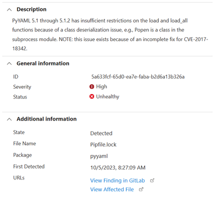The width and height of the screenshot is (216, 201).
Task: Click the Detected state value
Action: (x=102, y=133)
